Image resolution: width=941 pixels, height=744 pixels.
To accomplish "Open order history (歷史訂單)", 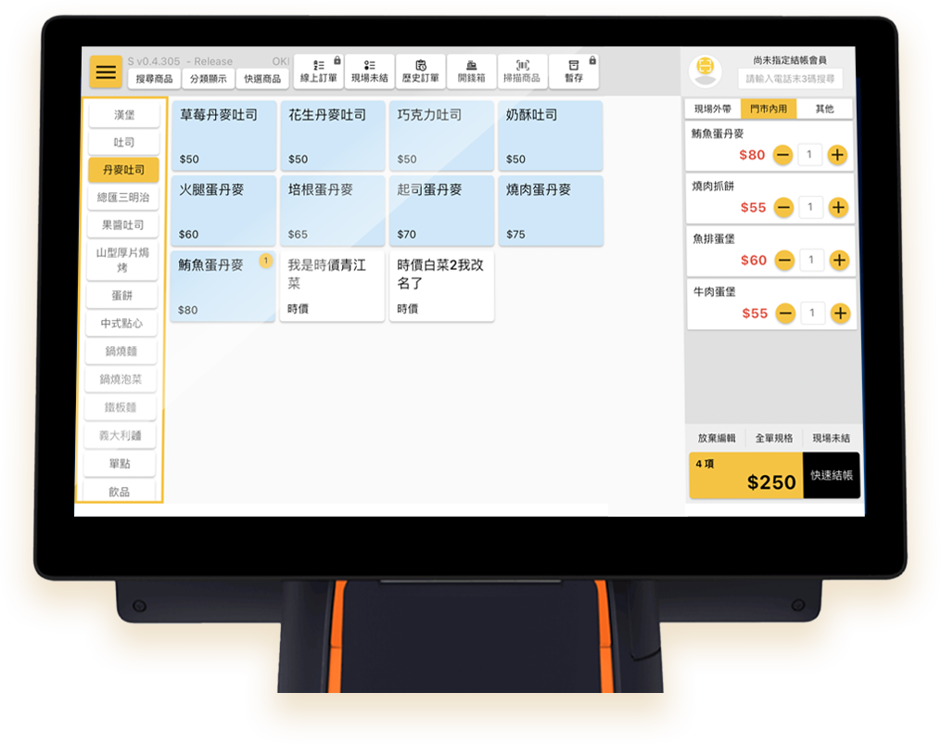I will pyautogui.click(x=420, y=71).
